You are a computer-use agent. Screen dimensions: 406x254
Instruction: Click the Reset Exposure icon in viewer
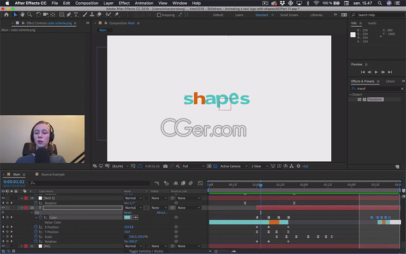point(299,166)
